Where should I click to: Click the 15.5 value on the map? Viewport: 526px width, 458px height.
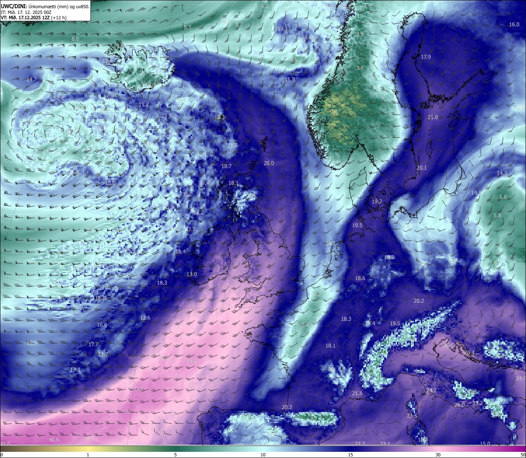(x=166, y=115)
